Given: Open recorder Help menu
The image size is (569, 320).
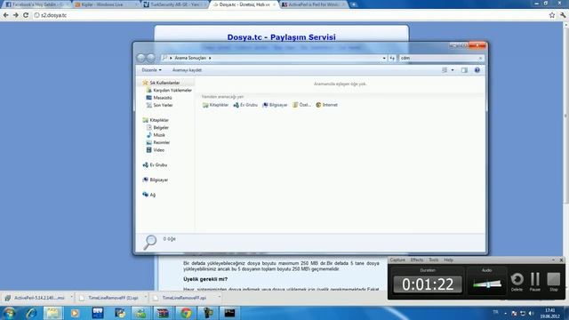Looking at the screenshot, I should [x=448, y=260].
